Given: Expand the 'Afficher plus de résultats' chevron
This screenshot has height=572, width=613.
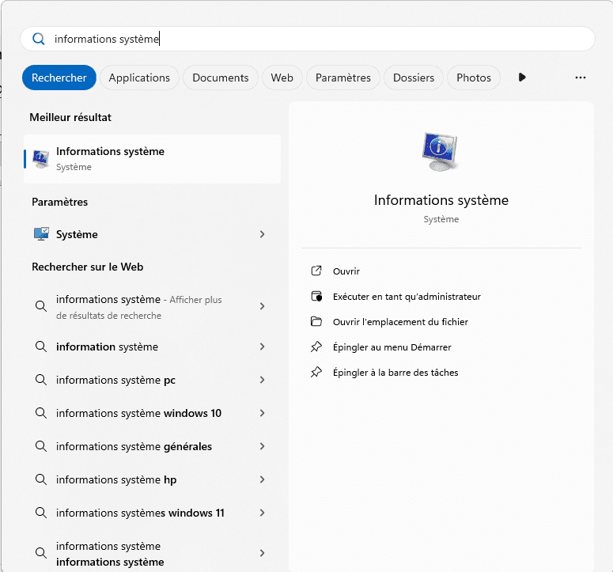Looking at the screenshot, I should tap(262, 306).
